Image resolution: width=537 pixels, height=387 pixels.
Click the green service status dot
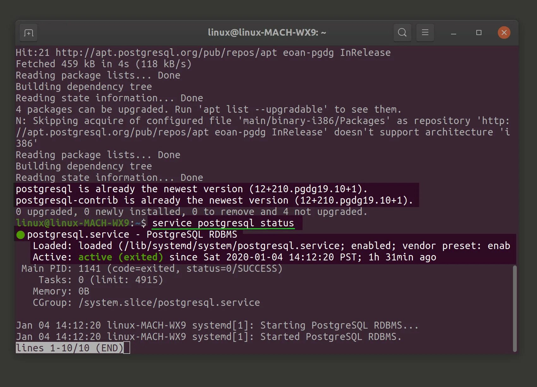[x=21, y=235]
